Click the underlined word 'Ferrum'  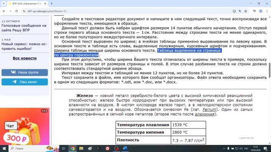pyautogui.click(x=209, y=109)
